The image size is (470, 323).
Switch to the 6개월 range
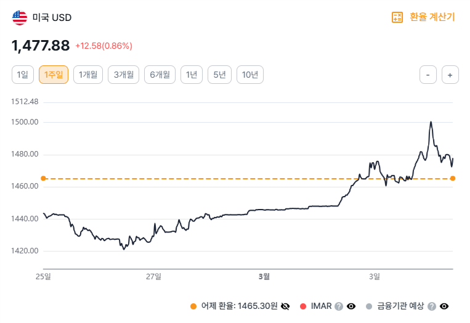click(x=160, y=75)
